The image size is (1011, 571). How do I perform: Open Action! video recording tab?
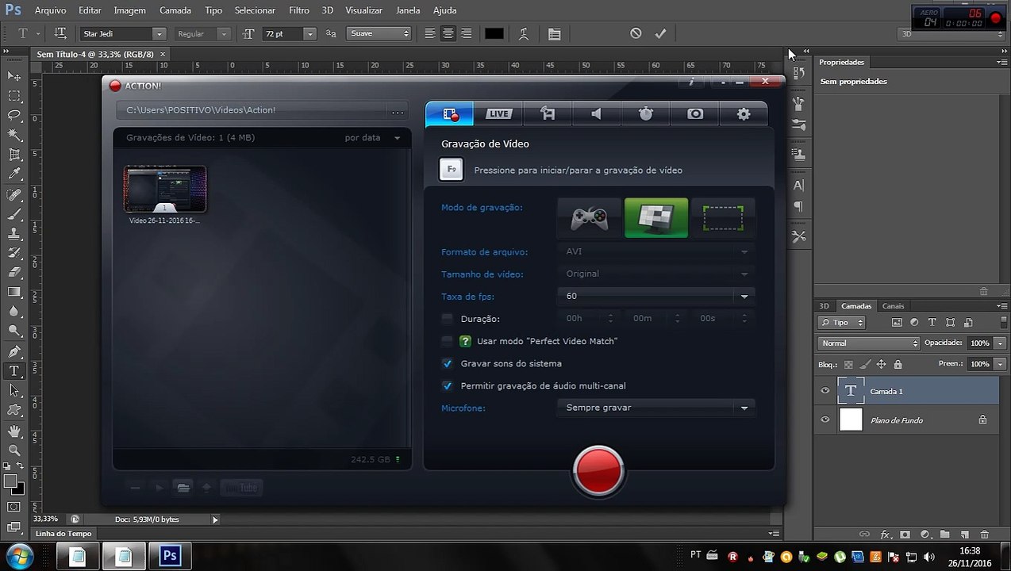coord(450,114)
